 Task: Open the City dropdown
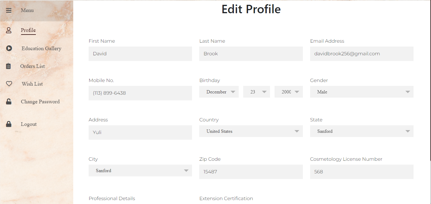[140, 171]
